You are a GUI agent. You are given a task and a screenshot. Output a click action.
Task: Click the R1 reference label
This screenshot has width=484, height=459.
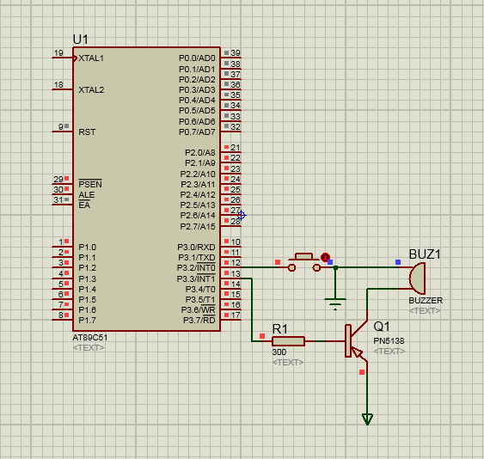(280, 329)
